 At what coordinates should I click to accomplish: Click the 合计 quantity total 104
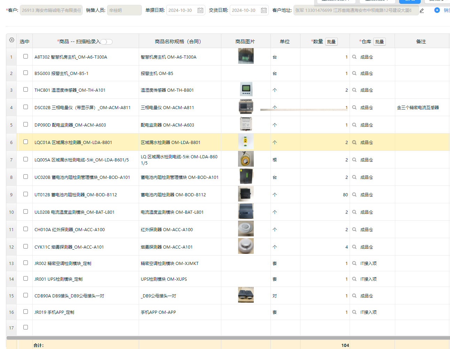click(x=345, y=345)
